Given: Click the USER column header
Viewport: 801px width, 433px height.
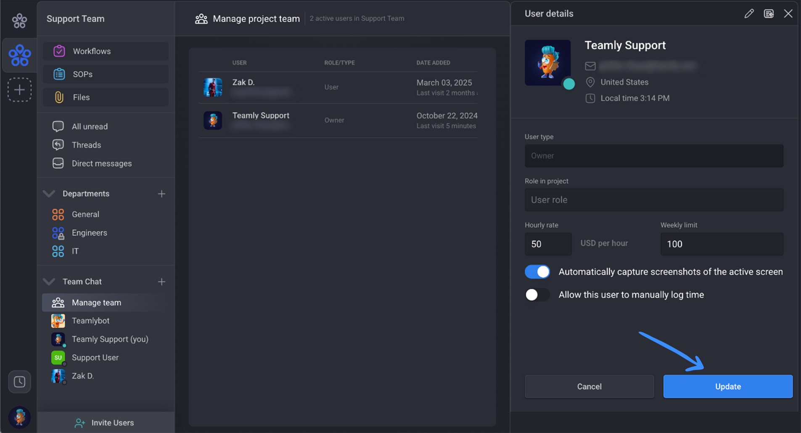Looking at the screenshot, I should [240, 63].
